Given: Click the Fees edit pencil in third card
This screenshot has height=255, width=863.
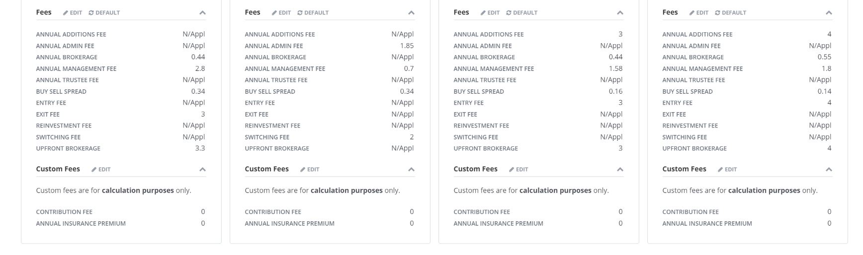Looking at the screenshot, I should coord(490,13).
